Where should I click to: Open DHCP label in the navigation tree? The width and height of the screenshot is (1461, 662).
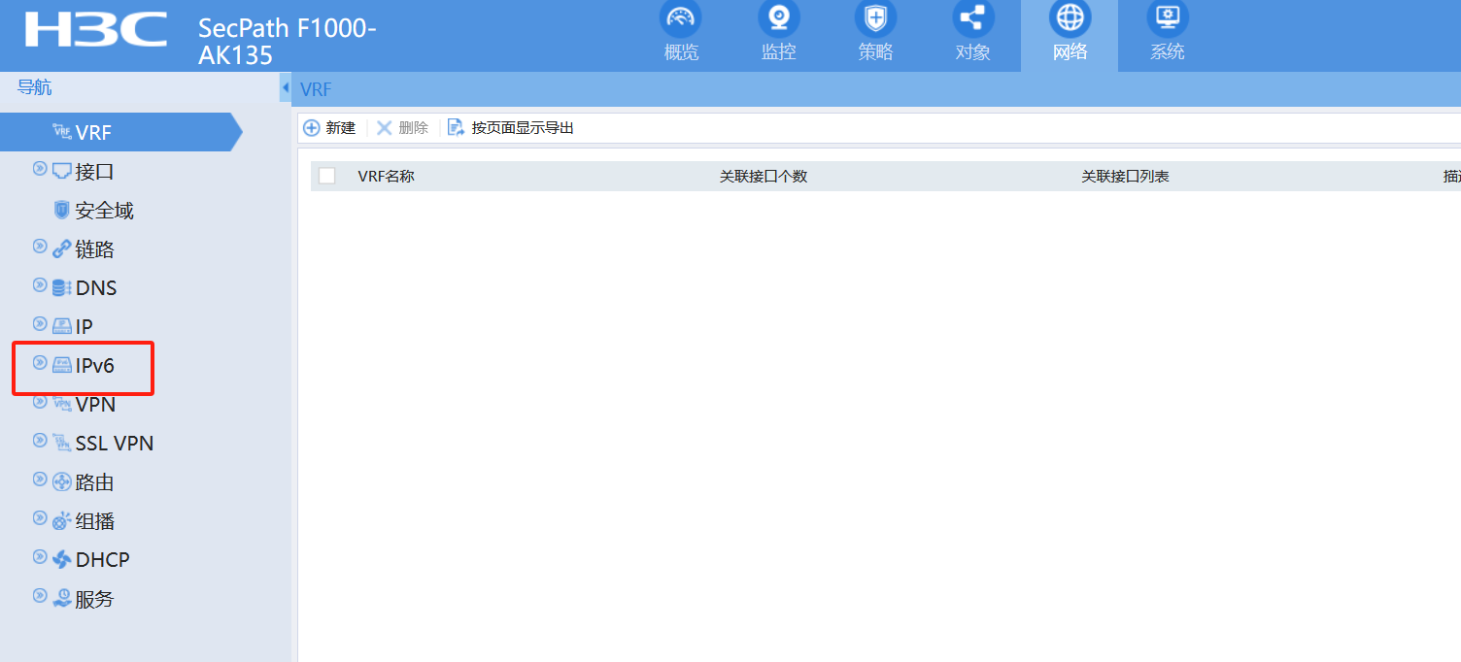pos(103,560)
